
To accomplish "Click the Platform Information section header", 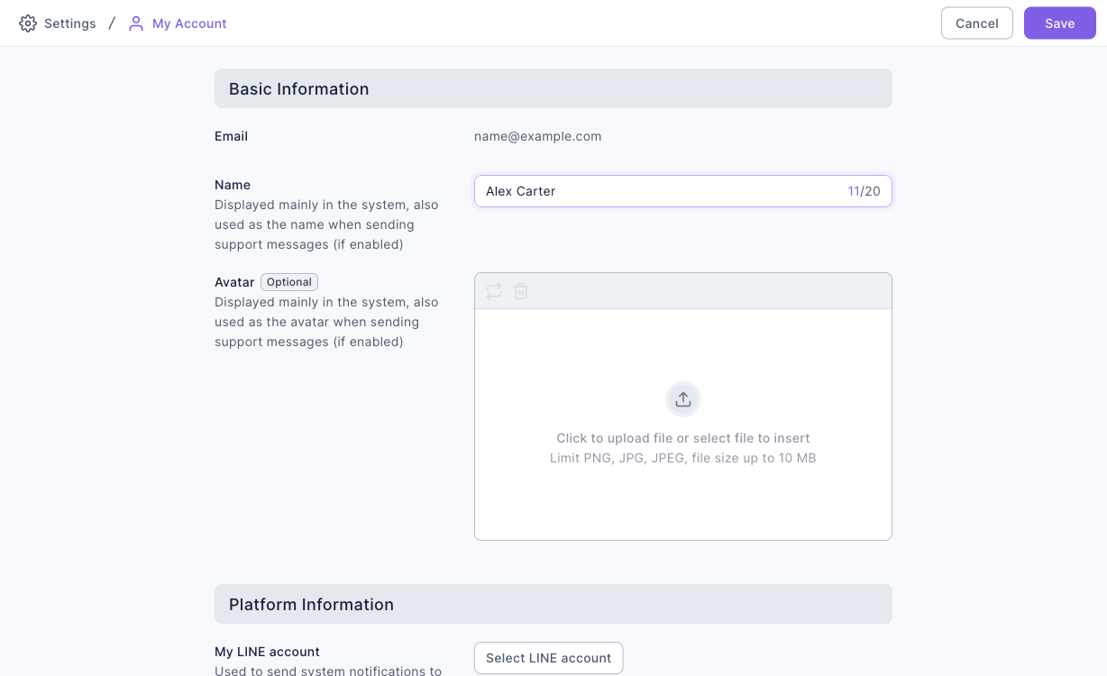I will (553, 604).
